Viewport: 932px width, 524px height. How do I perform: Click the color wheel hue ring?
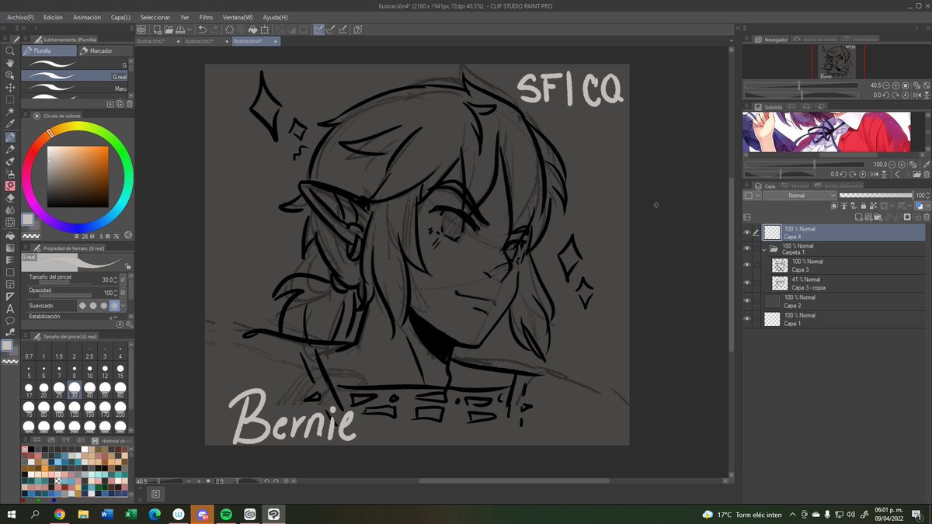point(76,127)
